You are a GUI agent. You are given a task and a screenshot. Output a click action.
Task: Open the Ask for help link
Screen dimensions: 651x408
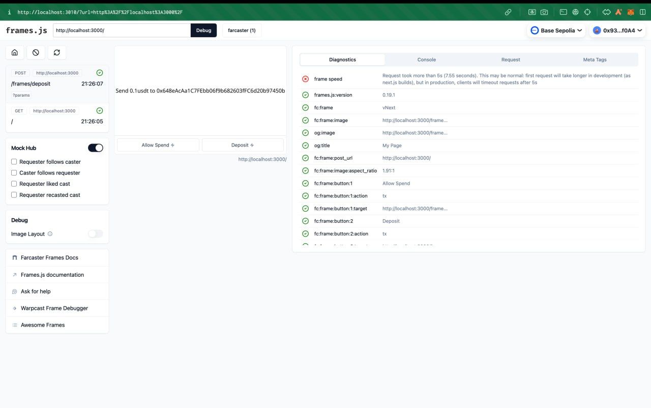click(57, 292)
